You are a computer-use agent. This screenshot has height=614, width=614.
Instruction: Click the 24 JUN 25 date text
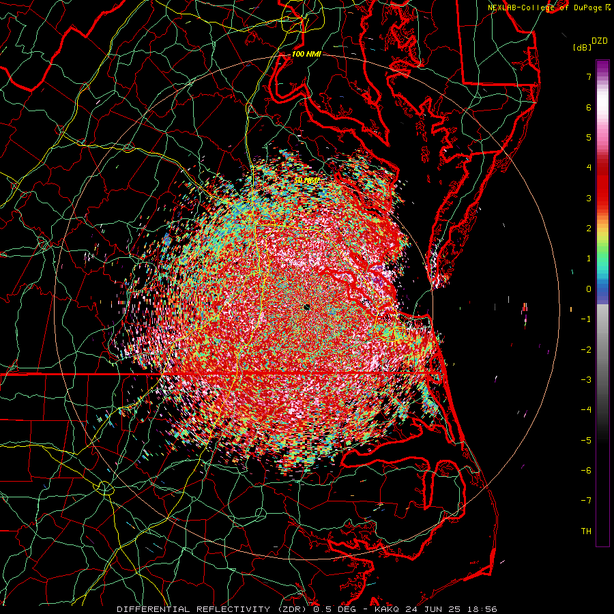(x=432, y=609)
